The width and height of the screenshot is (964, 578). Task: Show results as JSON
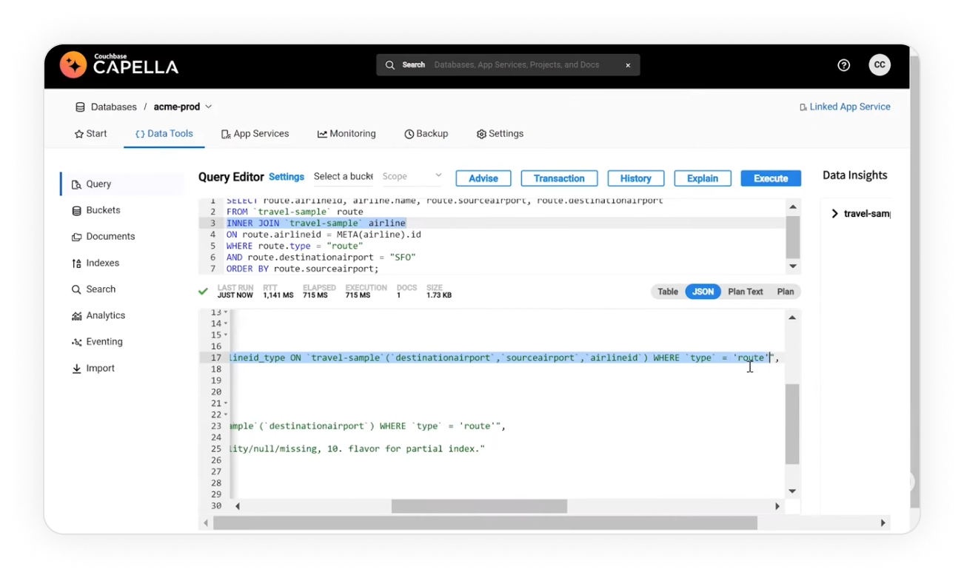(703, 292)
